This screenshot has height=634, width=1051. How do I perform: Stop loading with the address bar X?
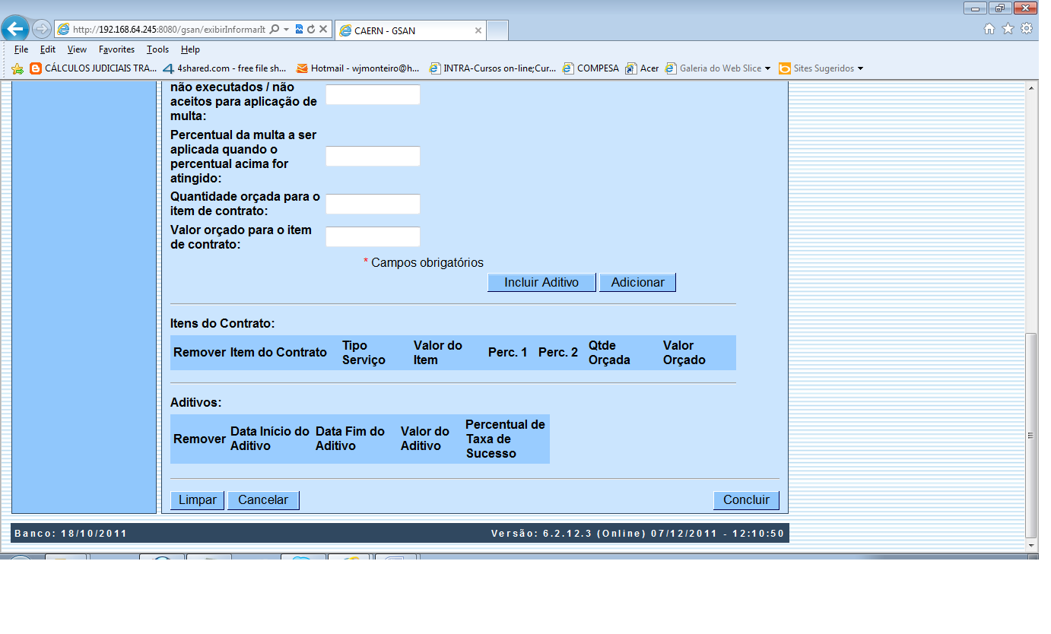click(323, 30)
